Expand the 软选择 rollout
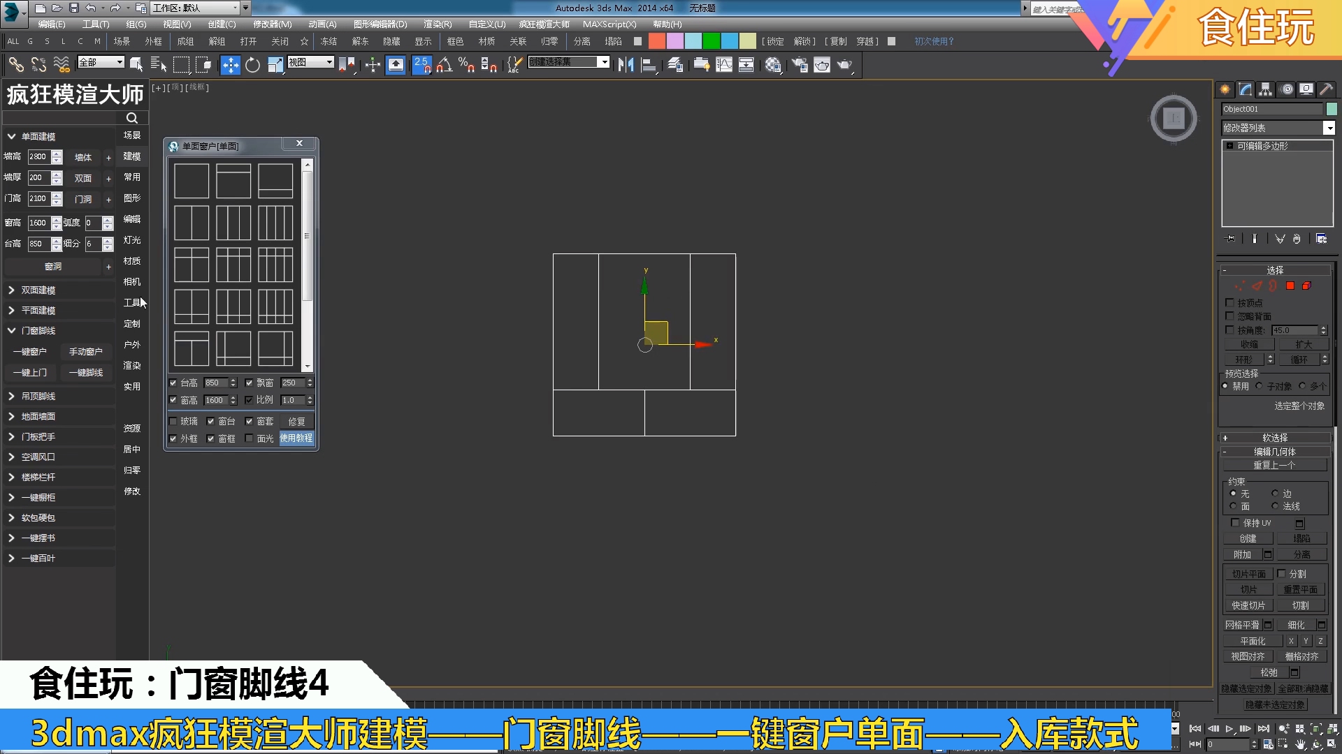 coord(1275,438)
